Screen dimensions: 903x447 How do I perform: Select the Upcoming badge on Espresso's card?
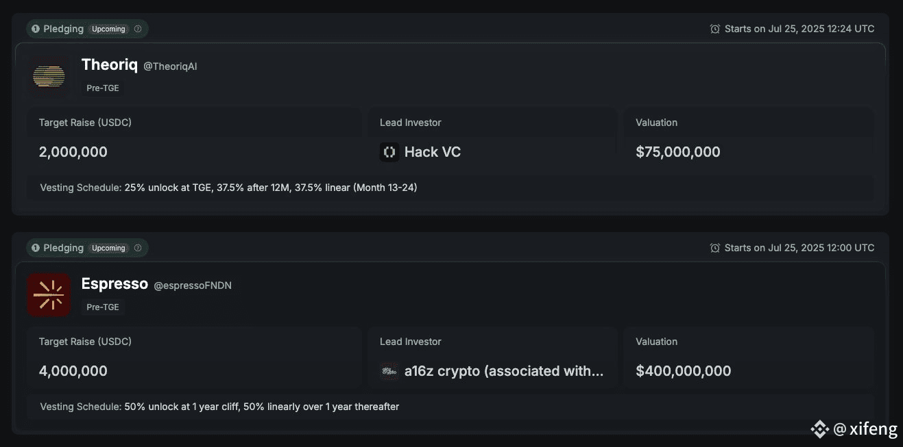coord(109,248)
